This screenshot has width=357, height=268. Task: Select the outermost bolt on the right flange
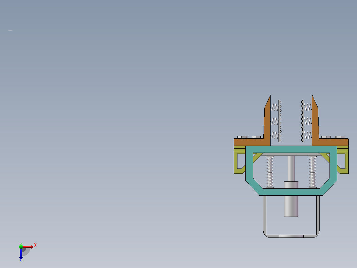340,137
